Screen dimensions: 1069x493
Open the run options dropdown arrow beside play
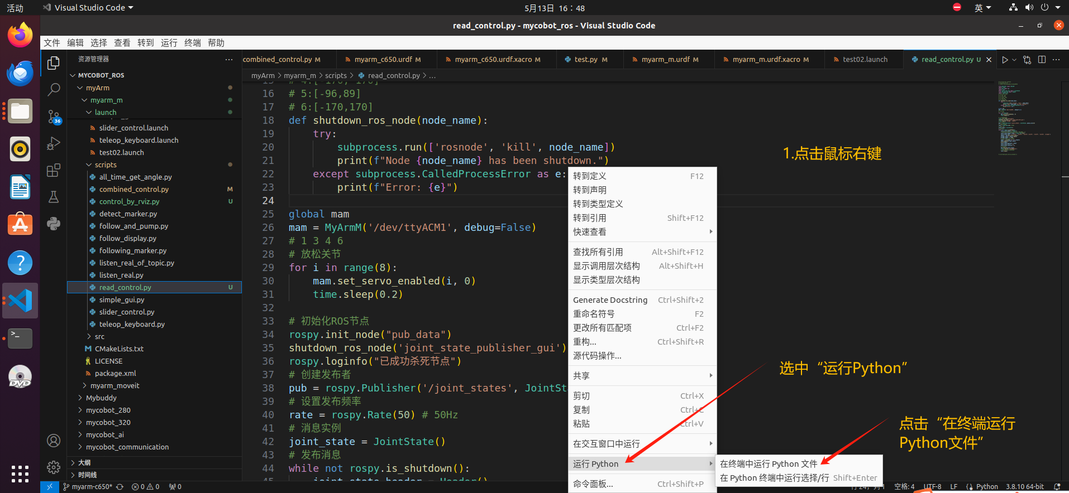(x=1014, y=60)
